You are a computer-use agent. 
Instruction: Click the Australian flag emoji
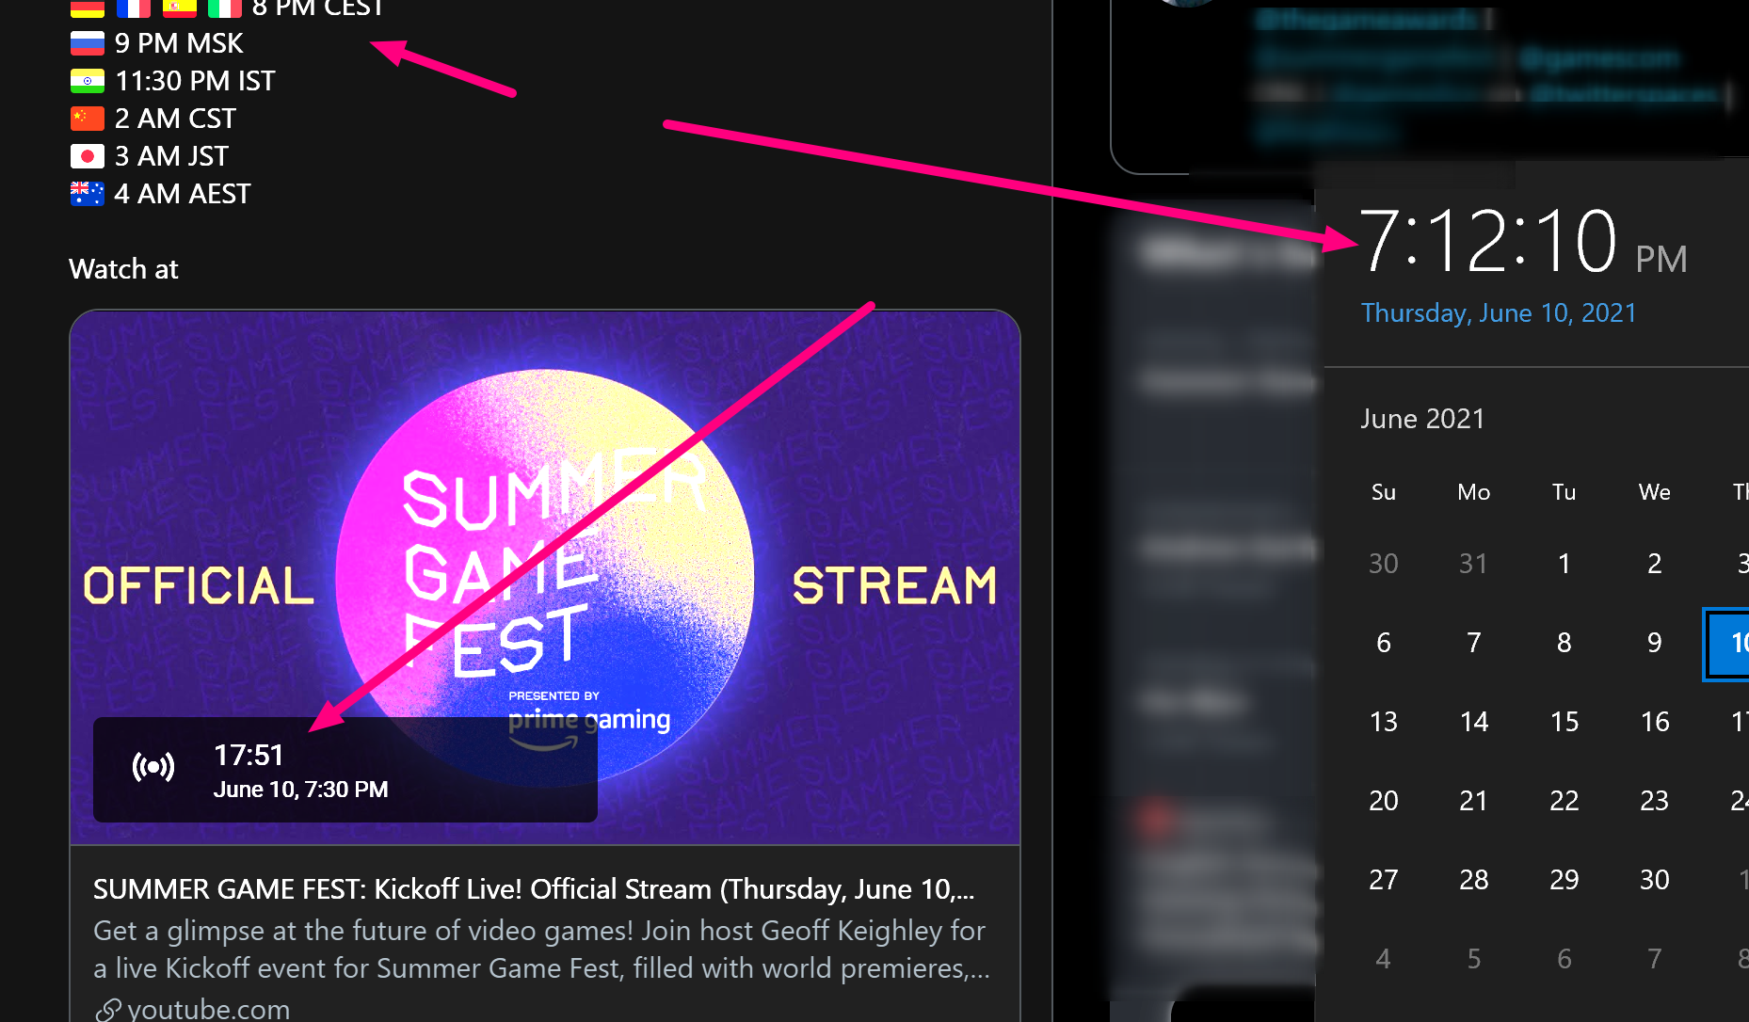pyautogui.click(x=88, y=194)
